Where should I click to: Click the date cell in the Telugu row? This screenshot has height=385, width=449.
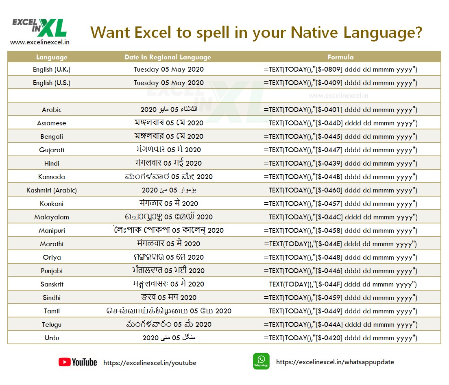pos(169,324)
